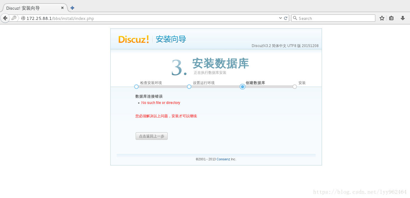Click the 数据库连接错误 heading
This screenshot has width=410, height=198.
[149, 96]
